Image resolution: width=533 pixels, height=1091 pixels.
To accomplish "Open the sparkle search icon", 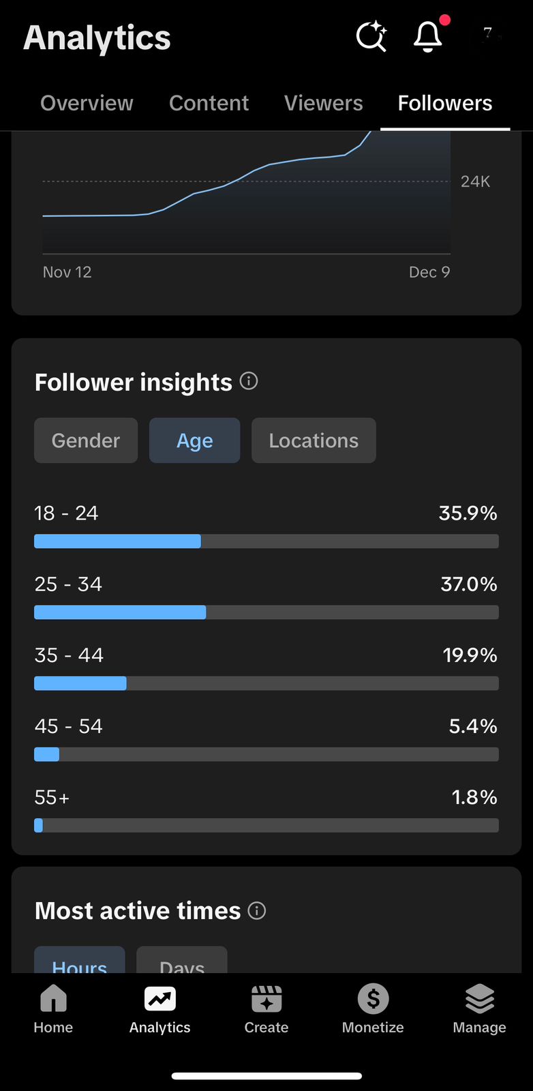I will point(371,36).
